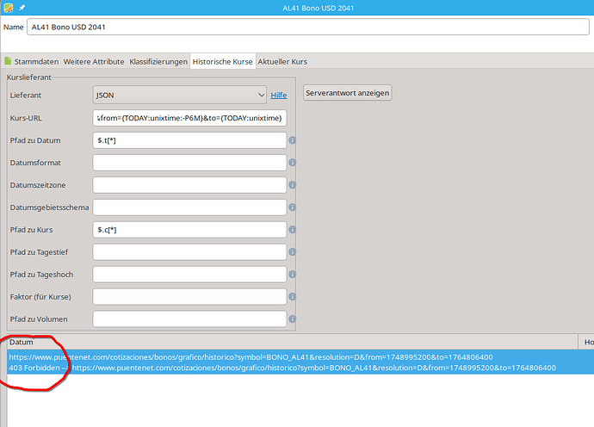Click the info icon beside Pfad zu Kurs
The image size is (594, 427).
[x=293, y=230]
